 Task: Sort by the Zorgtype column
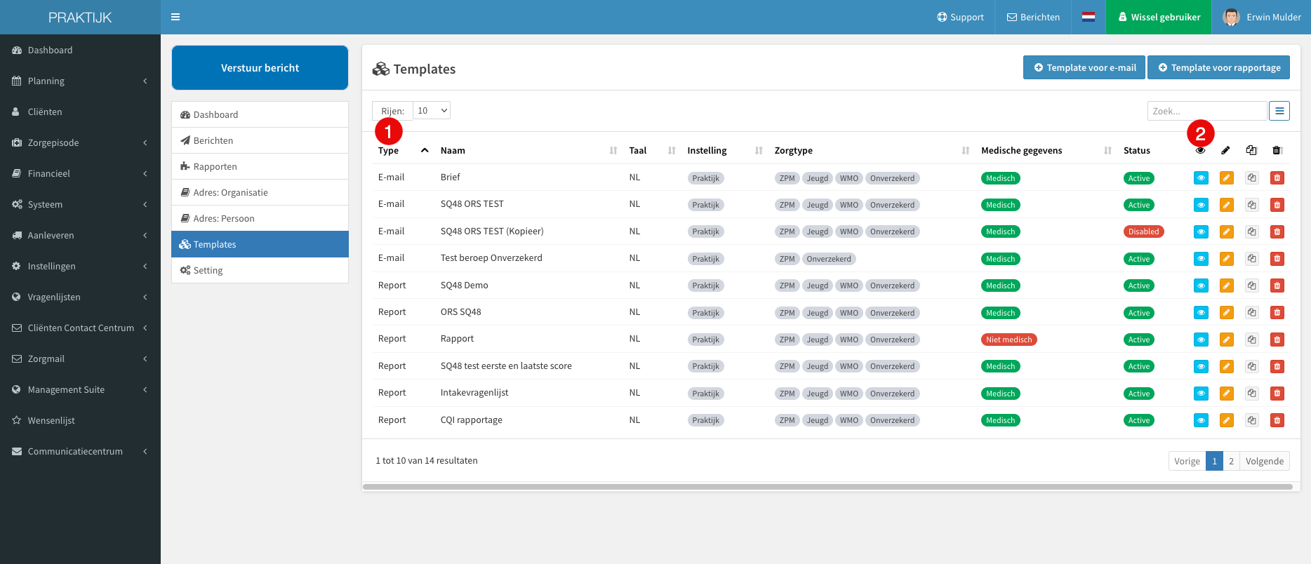click(872, 150)
